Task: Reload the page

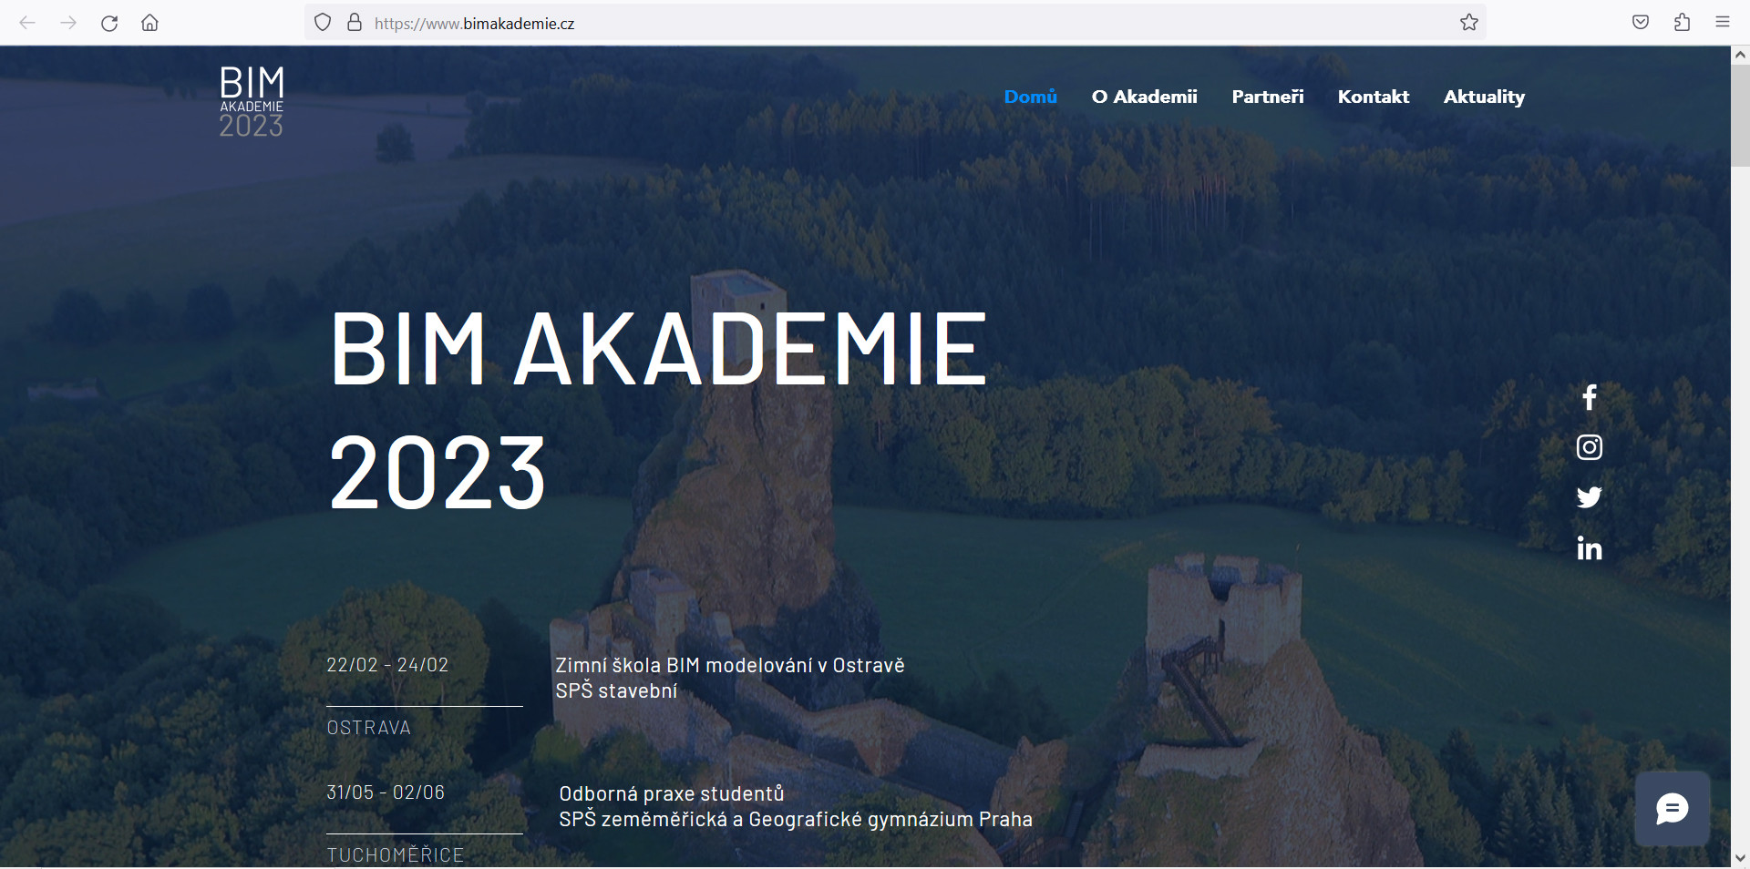Action: pos(109,23)
